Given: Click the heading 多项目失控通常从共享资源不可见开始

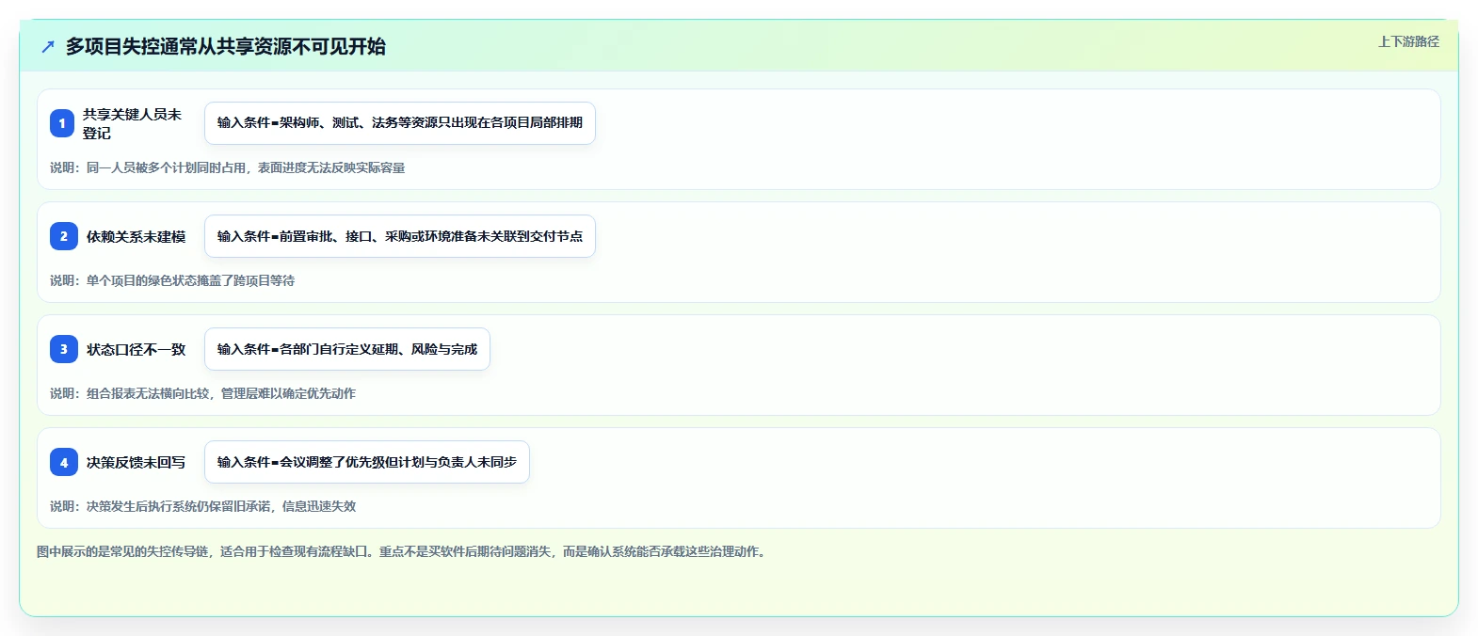Looking at the screenshot, I should coord(225,47).
